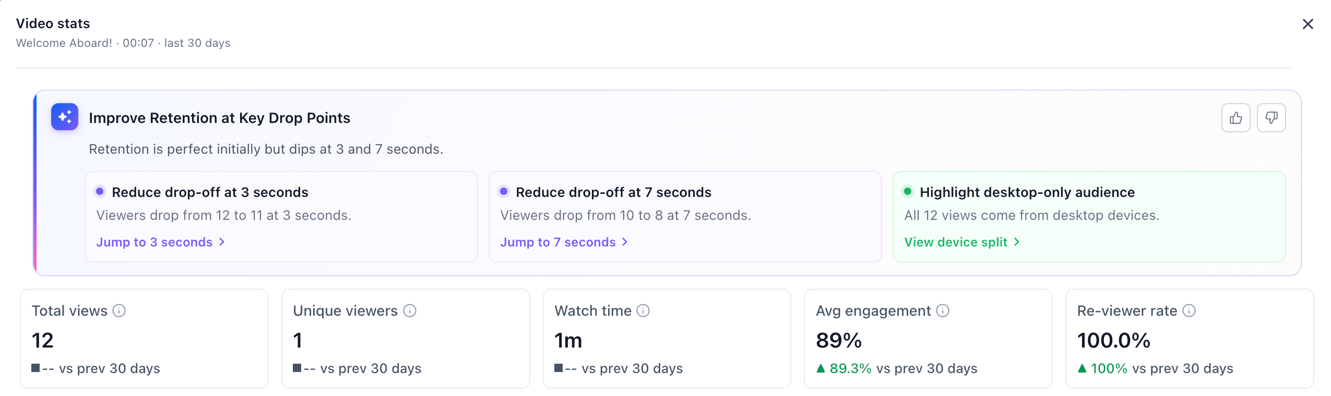Show info about Unique viewers
This screenshot has height=396, width=1331.
point(410,311)
